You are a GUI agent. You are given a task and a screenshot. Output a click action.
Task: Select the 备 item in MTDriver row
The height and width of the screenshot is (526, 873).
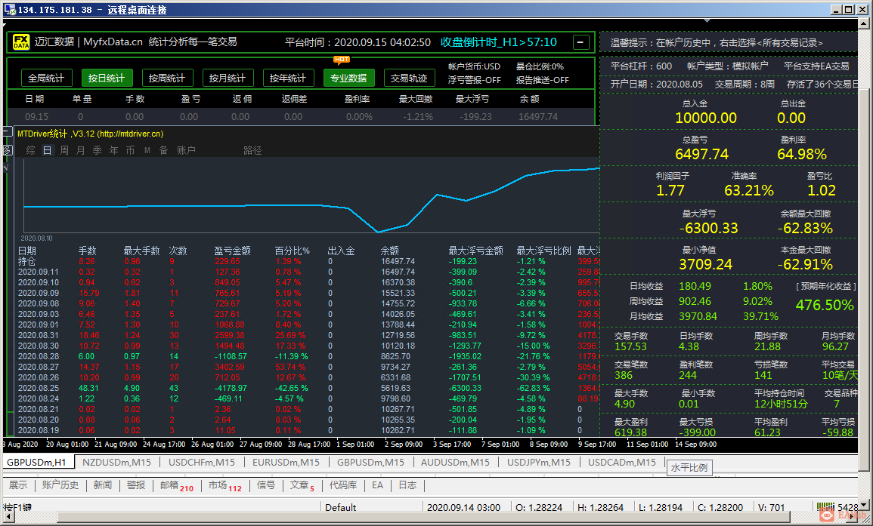[x=164, y=150]
